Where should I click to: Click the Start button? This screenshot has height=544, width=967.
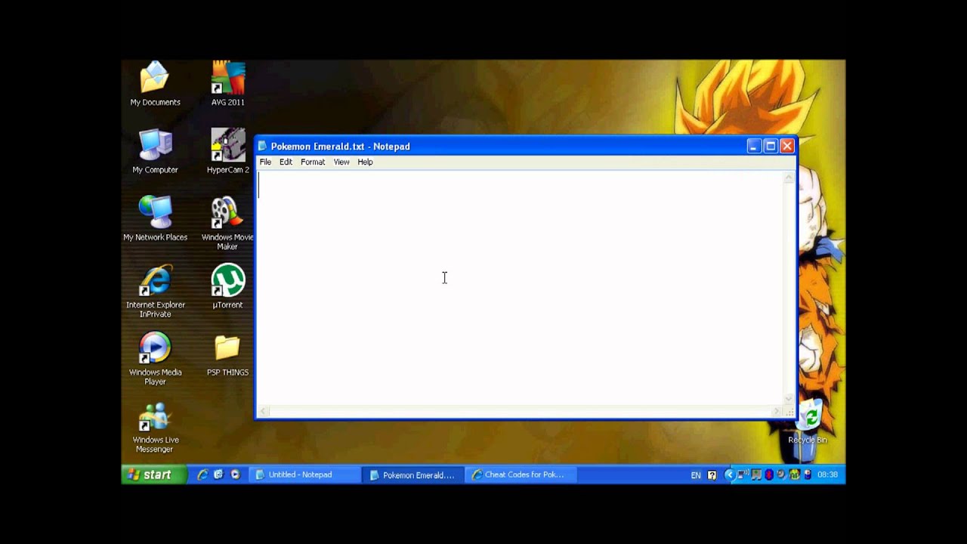pyautogui.click(x=154, y=474)
